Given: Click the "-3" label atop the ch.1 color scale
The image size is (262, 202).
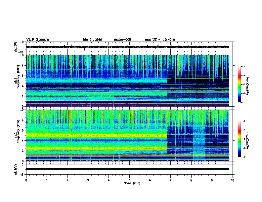Looking at the screenshot, I should point(244,66).
